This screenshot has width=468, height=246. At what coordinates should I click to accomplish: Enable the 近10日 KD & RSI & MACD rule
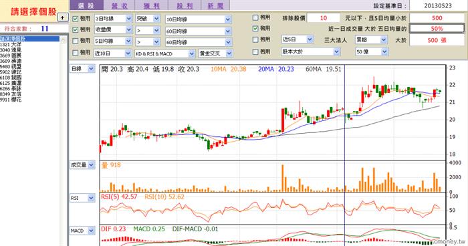75,53
